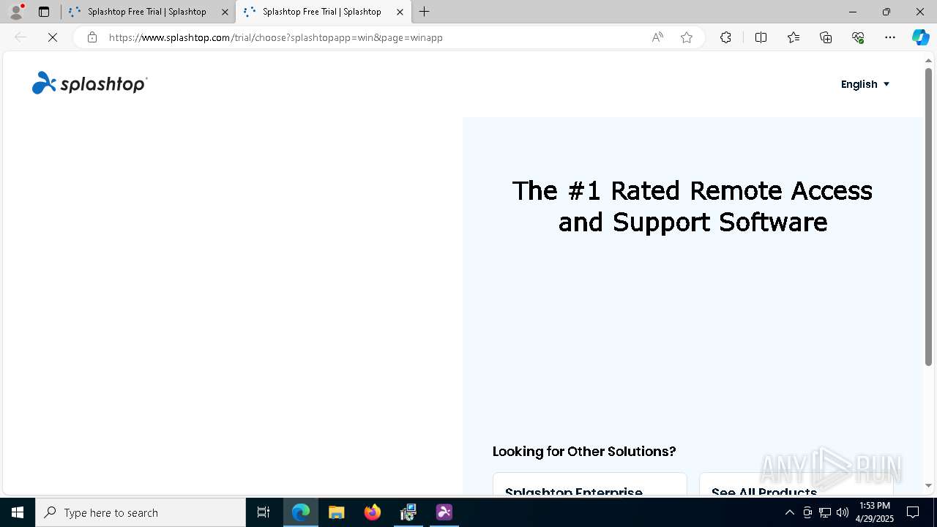Open the network status tray icon
Viewport: 937px width, 527px height.
pyautogui.click(x=825, y=512)
